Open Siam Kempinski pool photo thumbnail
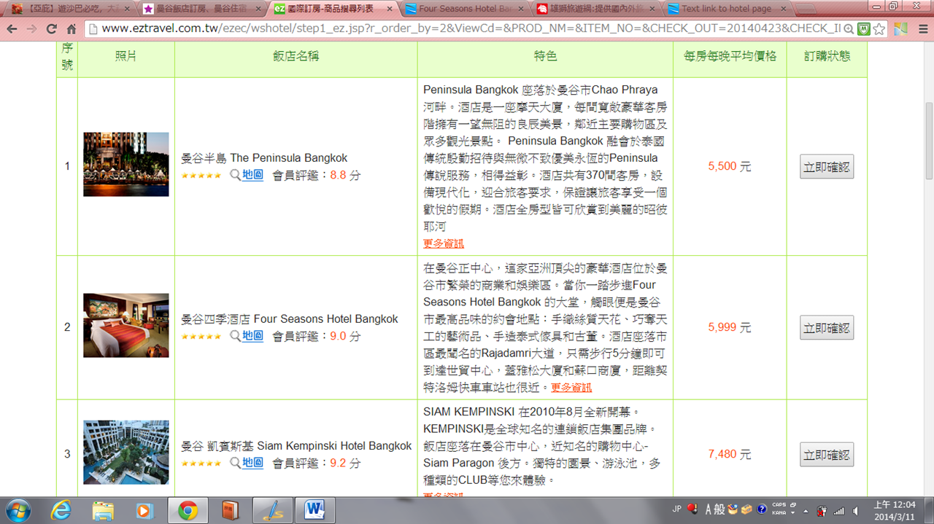Screen dimensions: 934x524 tap(126, 452)
